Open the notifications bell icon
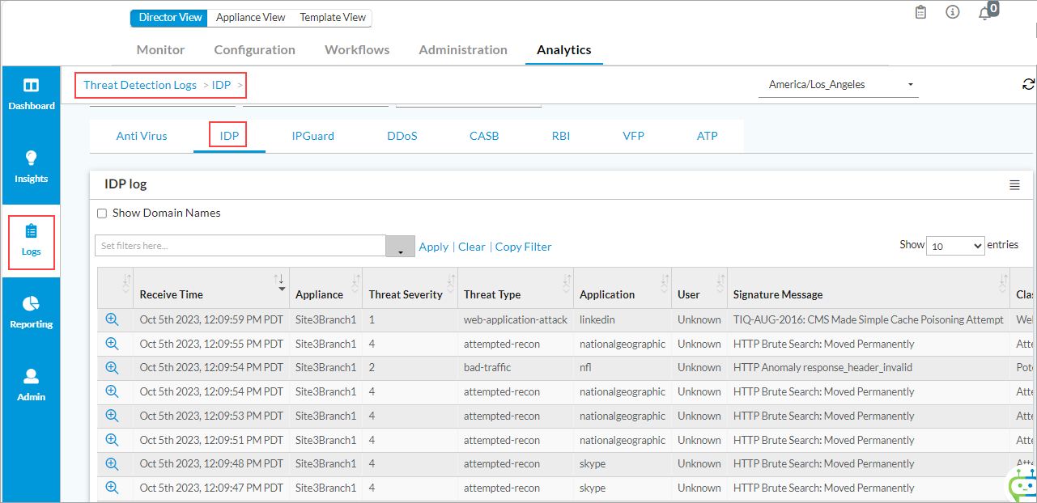This screenshot has width=1037, height=503. [x=984, y=13]
